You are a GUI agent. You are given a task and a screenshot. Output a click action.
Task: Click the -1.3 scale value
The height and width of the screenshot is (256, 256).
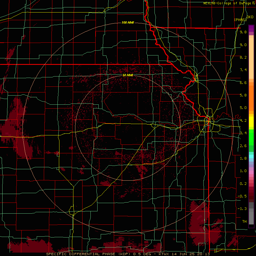pyautogui.click(x=242, y=209)
